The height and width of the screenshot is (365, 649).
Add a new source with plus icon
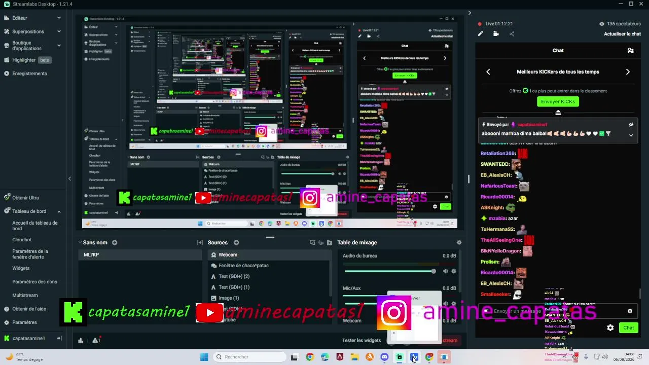pyautogui.click(x=236, y=243)
